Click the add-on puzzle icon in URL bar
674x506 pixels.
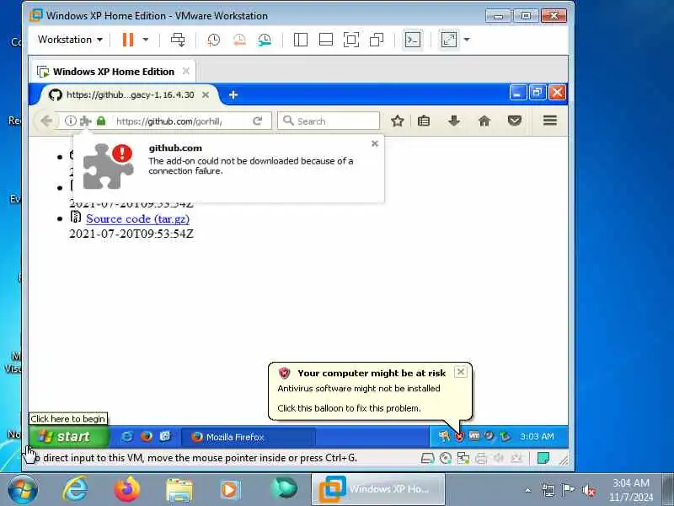pos(86,121)
